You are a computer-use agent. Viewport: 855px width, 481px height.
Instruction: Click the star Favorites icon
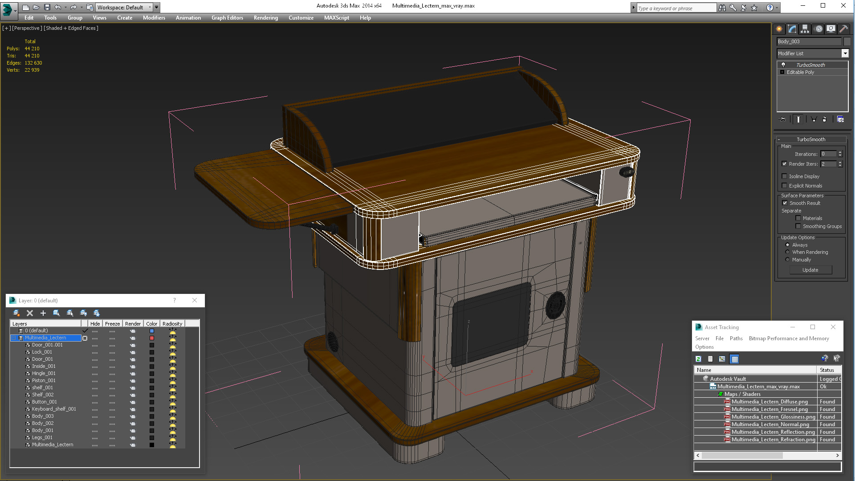click(754, 8)
